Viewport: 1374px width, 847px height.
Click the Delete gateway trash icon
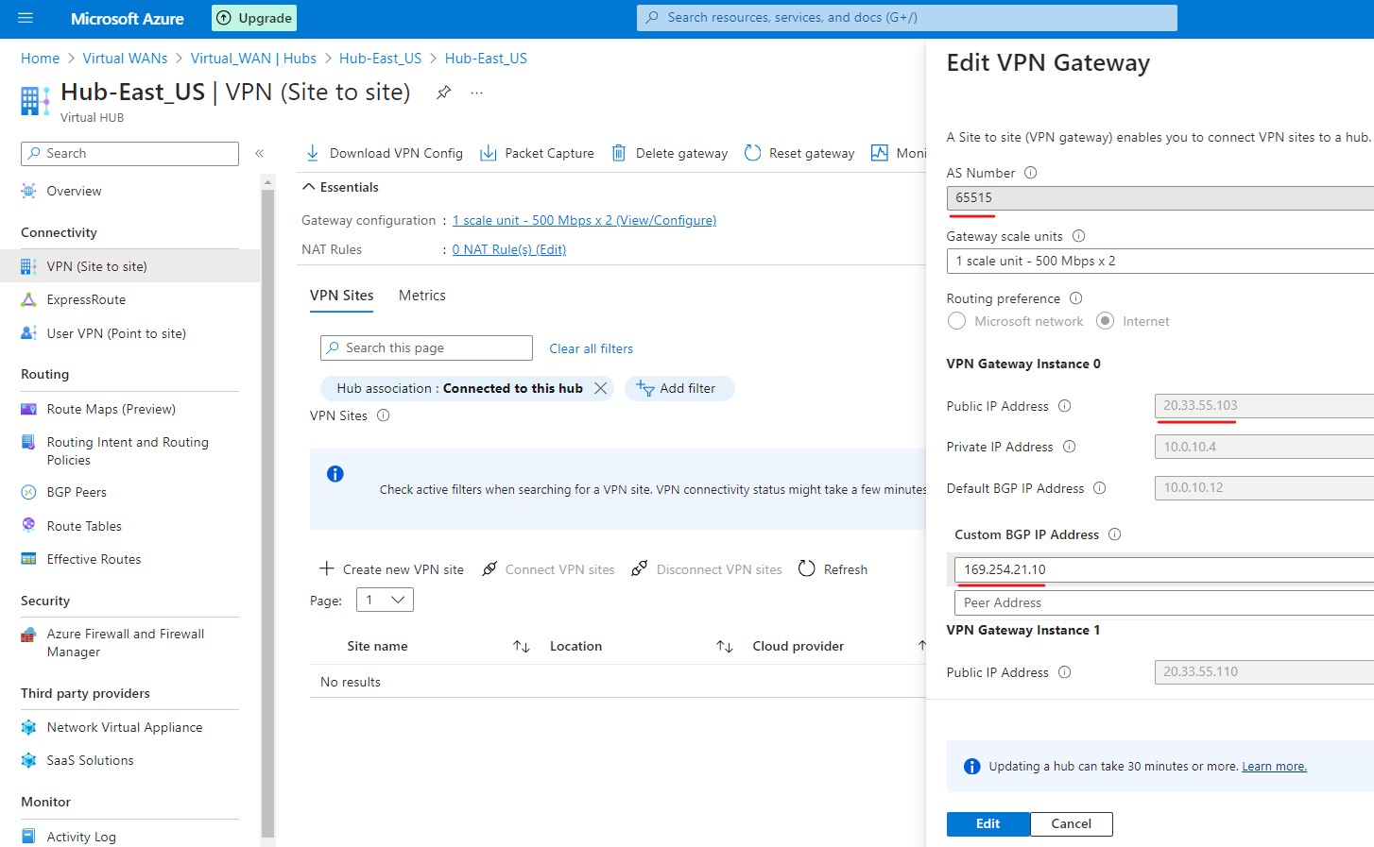(619, 153)
